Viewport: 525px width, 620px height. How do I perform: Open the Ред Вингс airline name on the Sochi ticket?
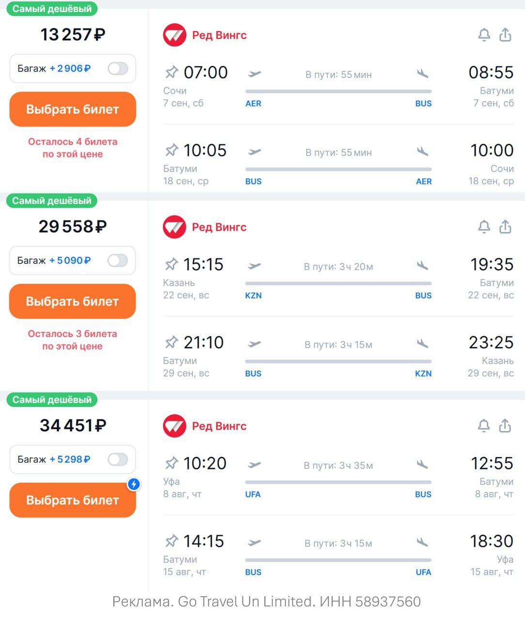click(x=219, y=35)
